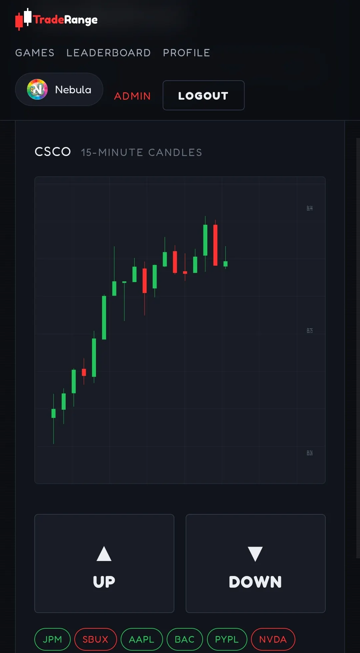The height and width of the screenshot is (653, 360).
Task: Click the up arrow triangle icon
Action: [104, 554]
